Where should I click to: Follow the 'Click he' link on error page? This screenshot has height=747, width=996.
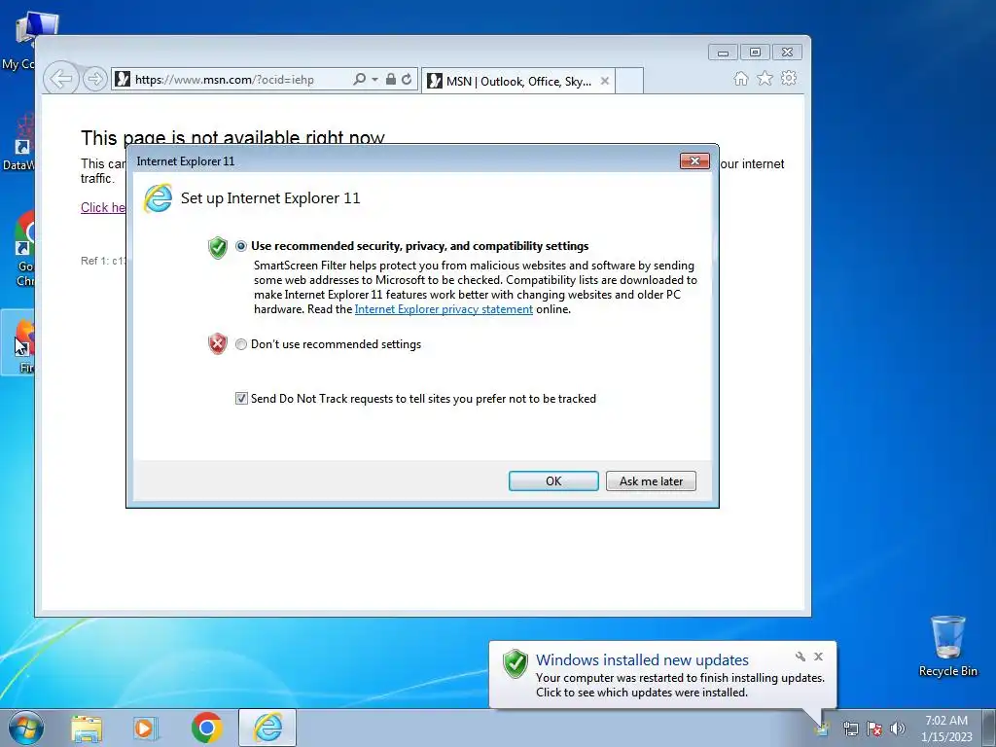tap(103, 207)
